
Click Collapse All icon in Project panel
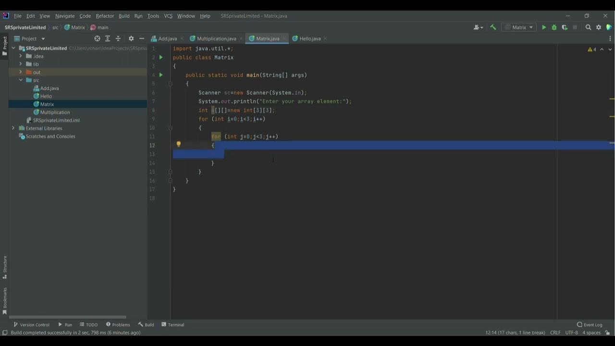118,38
